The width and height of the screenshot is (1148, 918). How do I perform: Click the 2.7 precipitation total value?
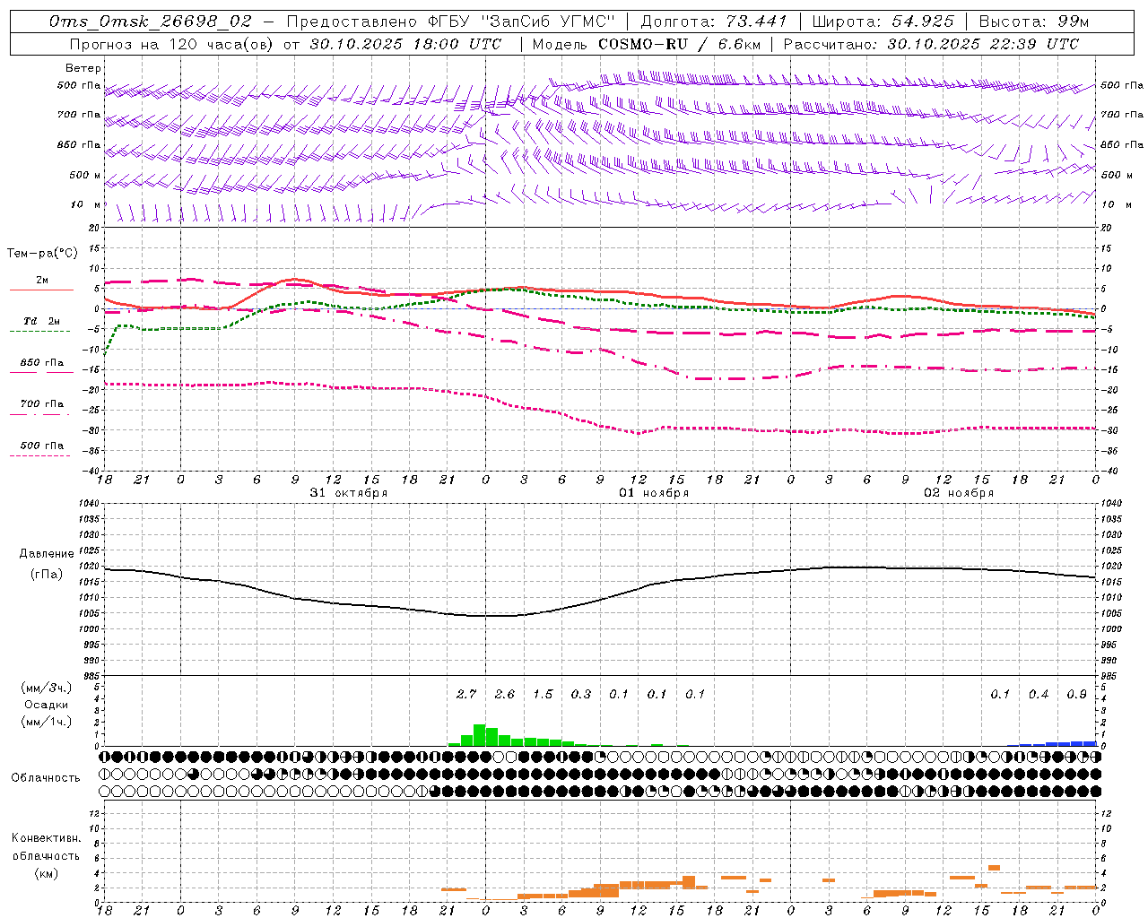point(466,695)
